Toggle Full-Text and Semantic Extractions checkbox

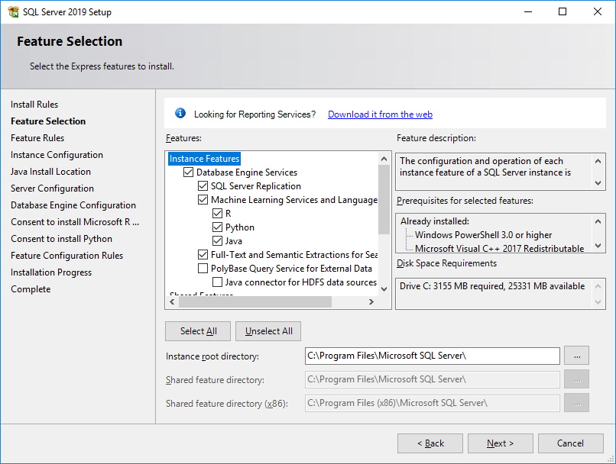tap(203, 255)
